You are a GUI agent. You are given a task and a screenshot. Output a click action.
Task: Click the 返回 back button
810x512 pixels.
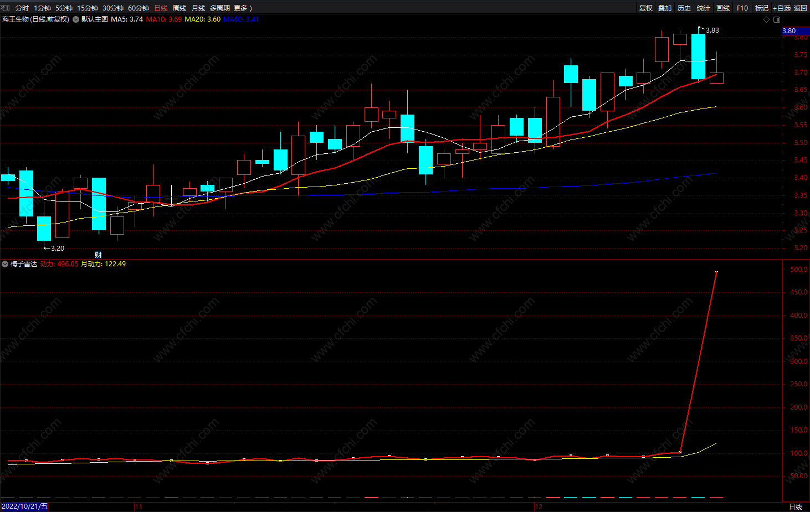pos(801,8)
